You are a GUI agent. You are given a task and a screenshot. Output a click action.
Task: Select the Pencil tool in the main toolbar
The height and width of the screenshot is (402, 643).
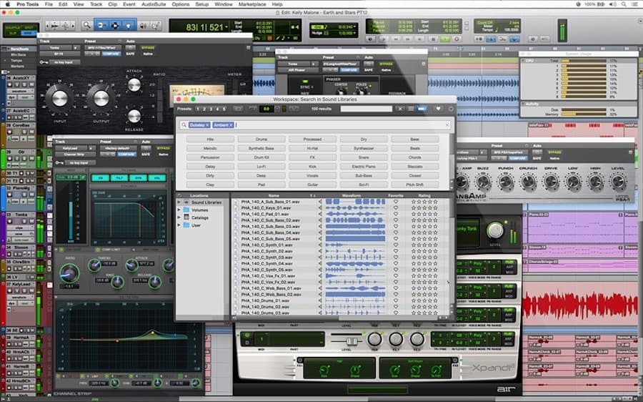click(x=156, y=26)
